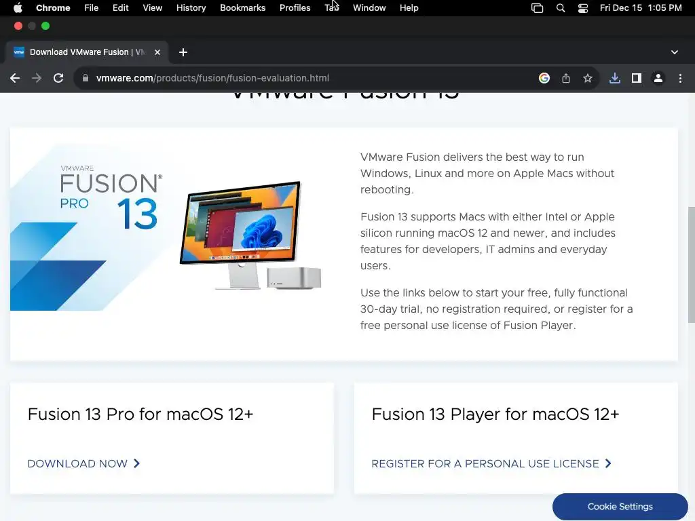Open the Chrome three-dot menu
Screen dimensions: 695x521
680,79
